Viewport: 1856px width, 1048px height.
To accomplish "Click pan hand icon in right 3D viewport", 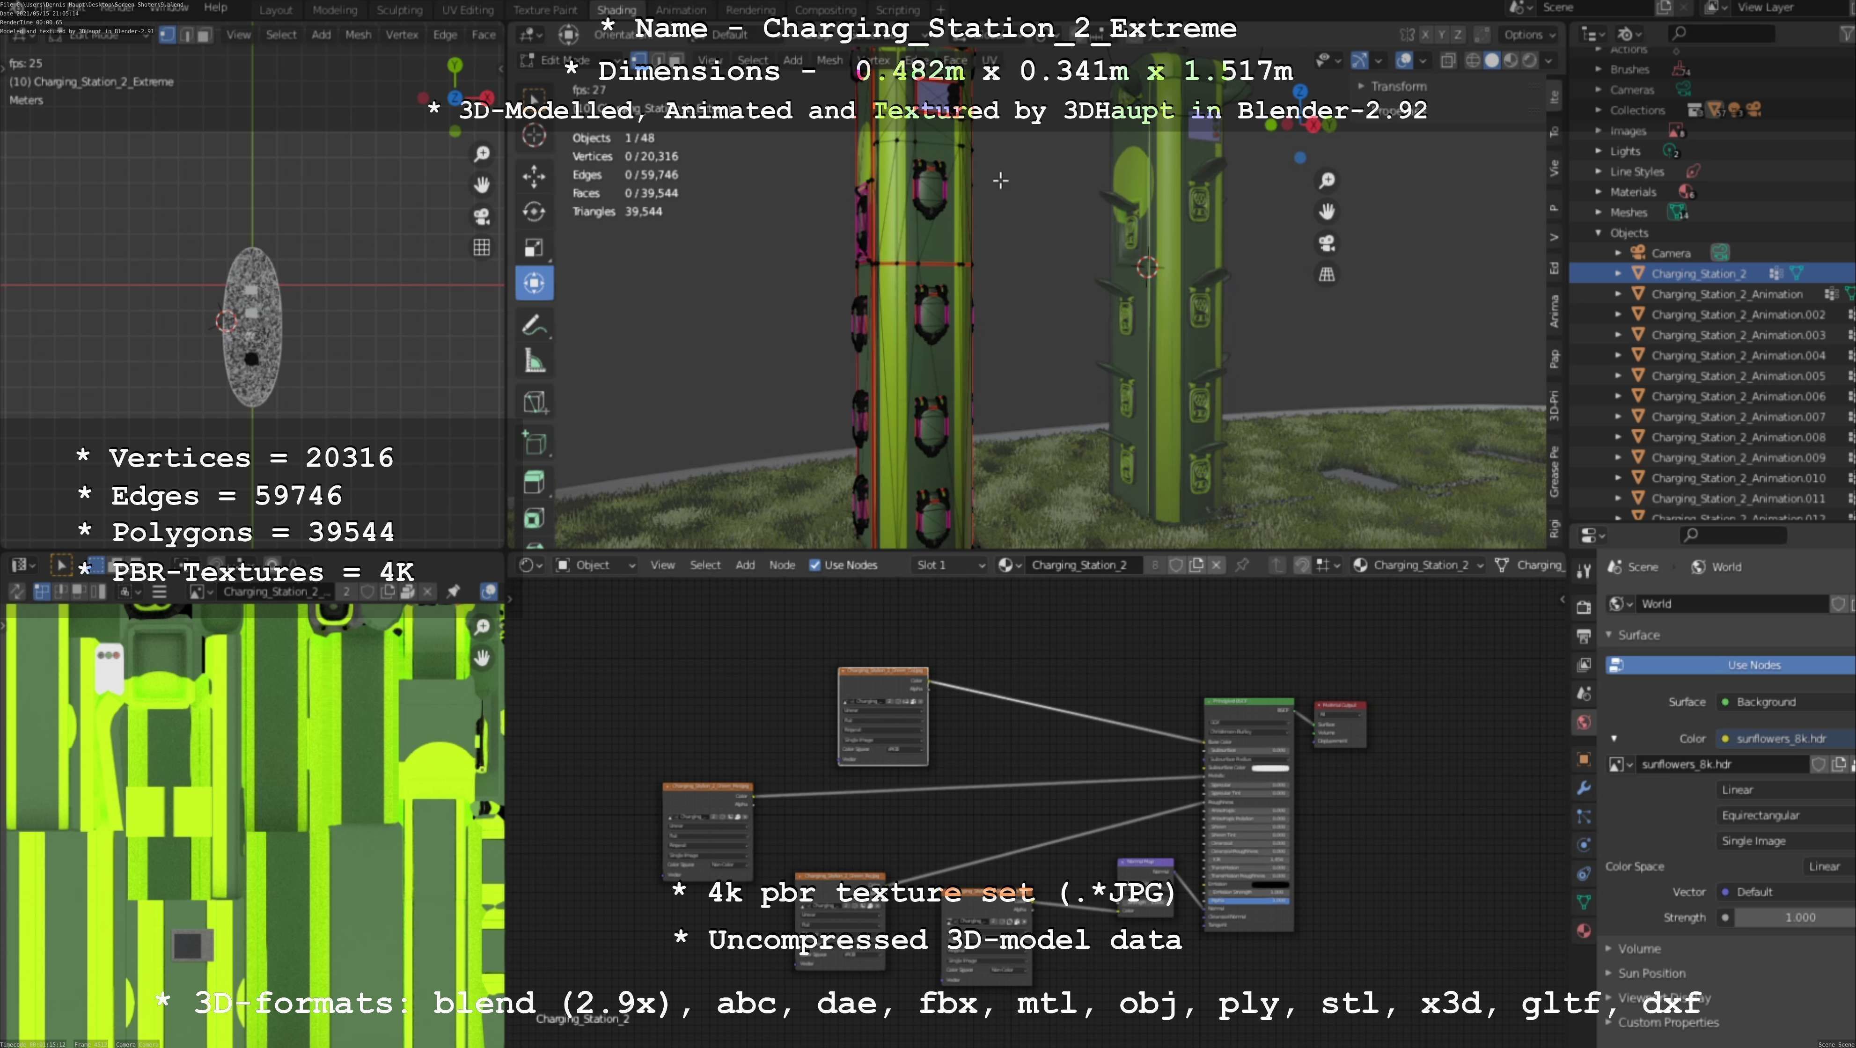I will (x=1327, y=212).
